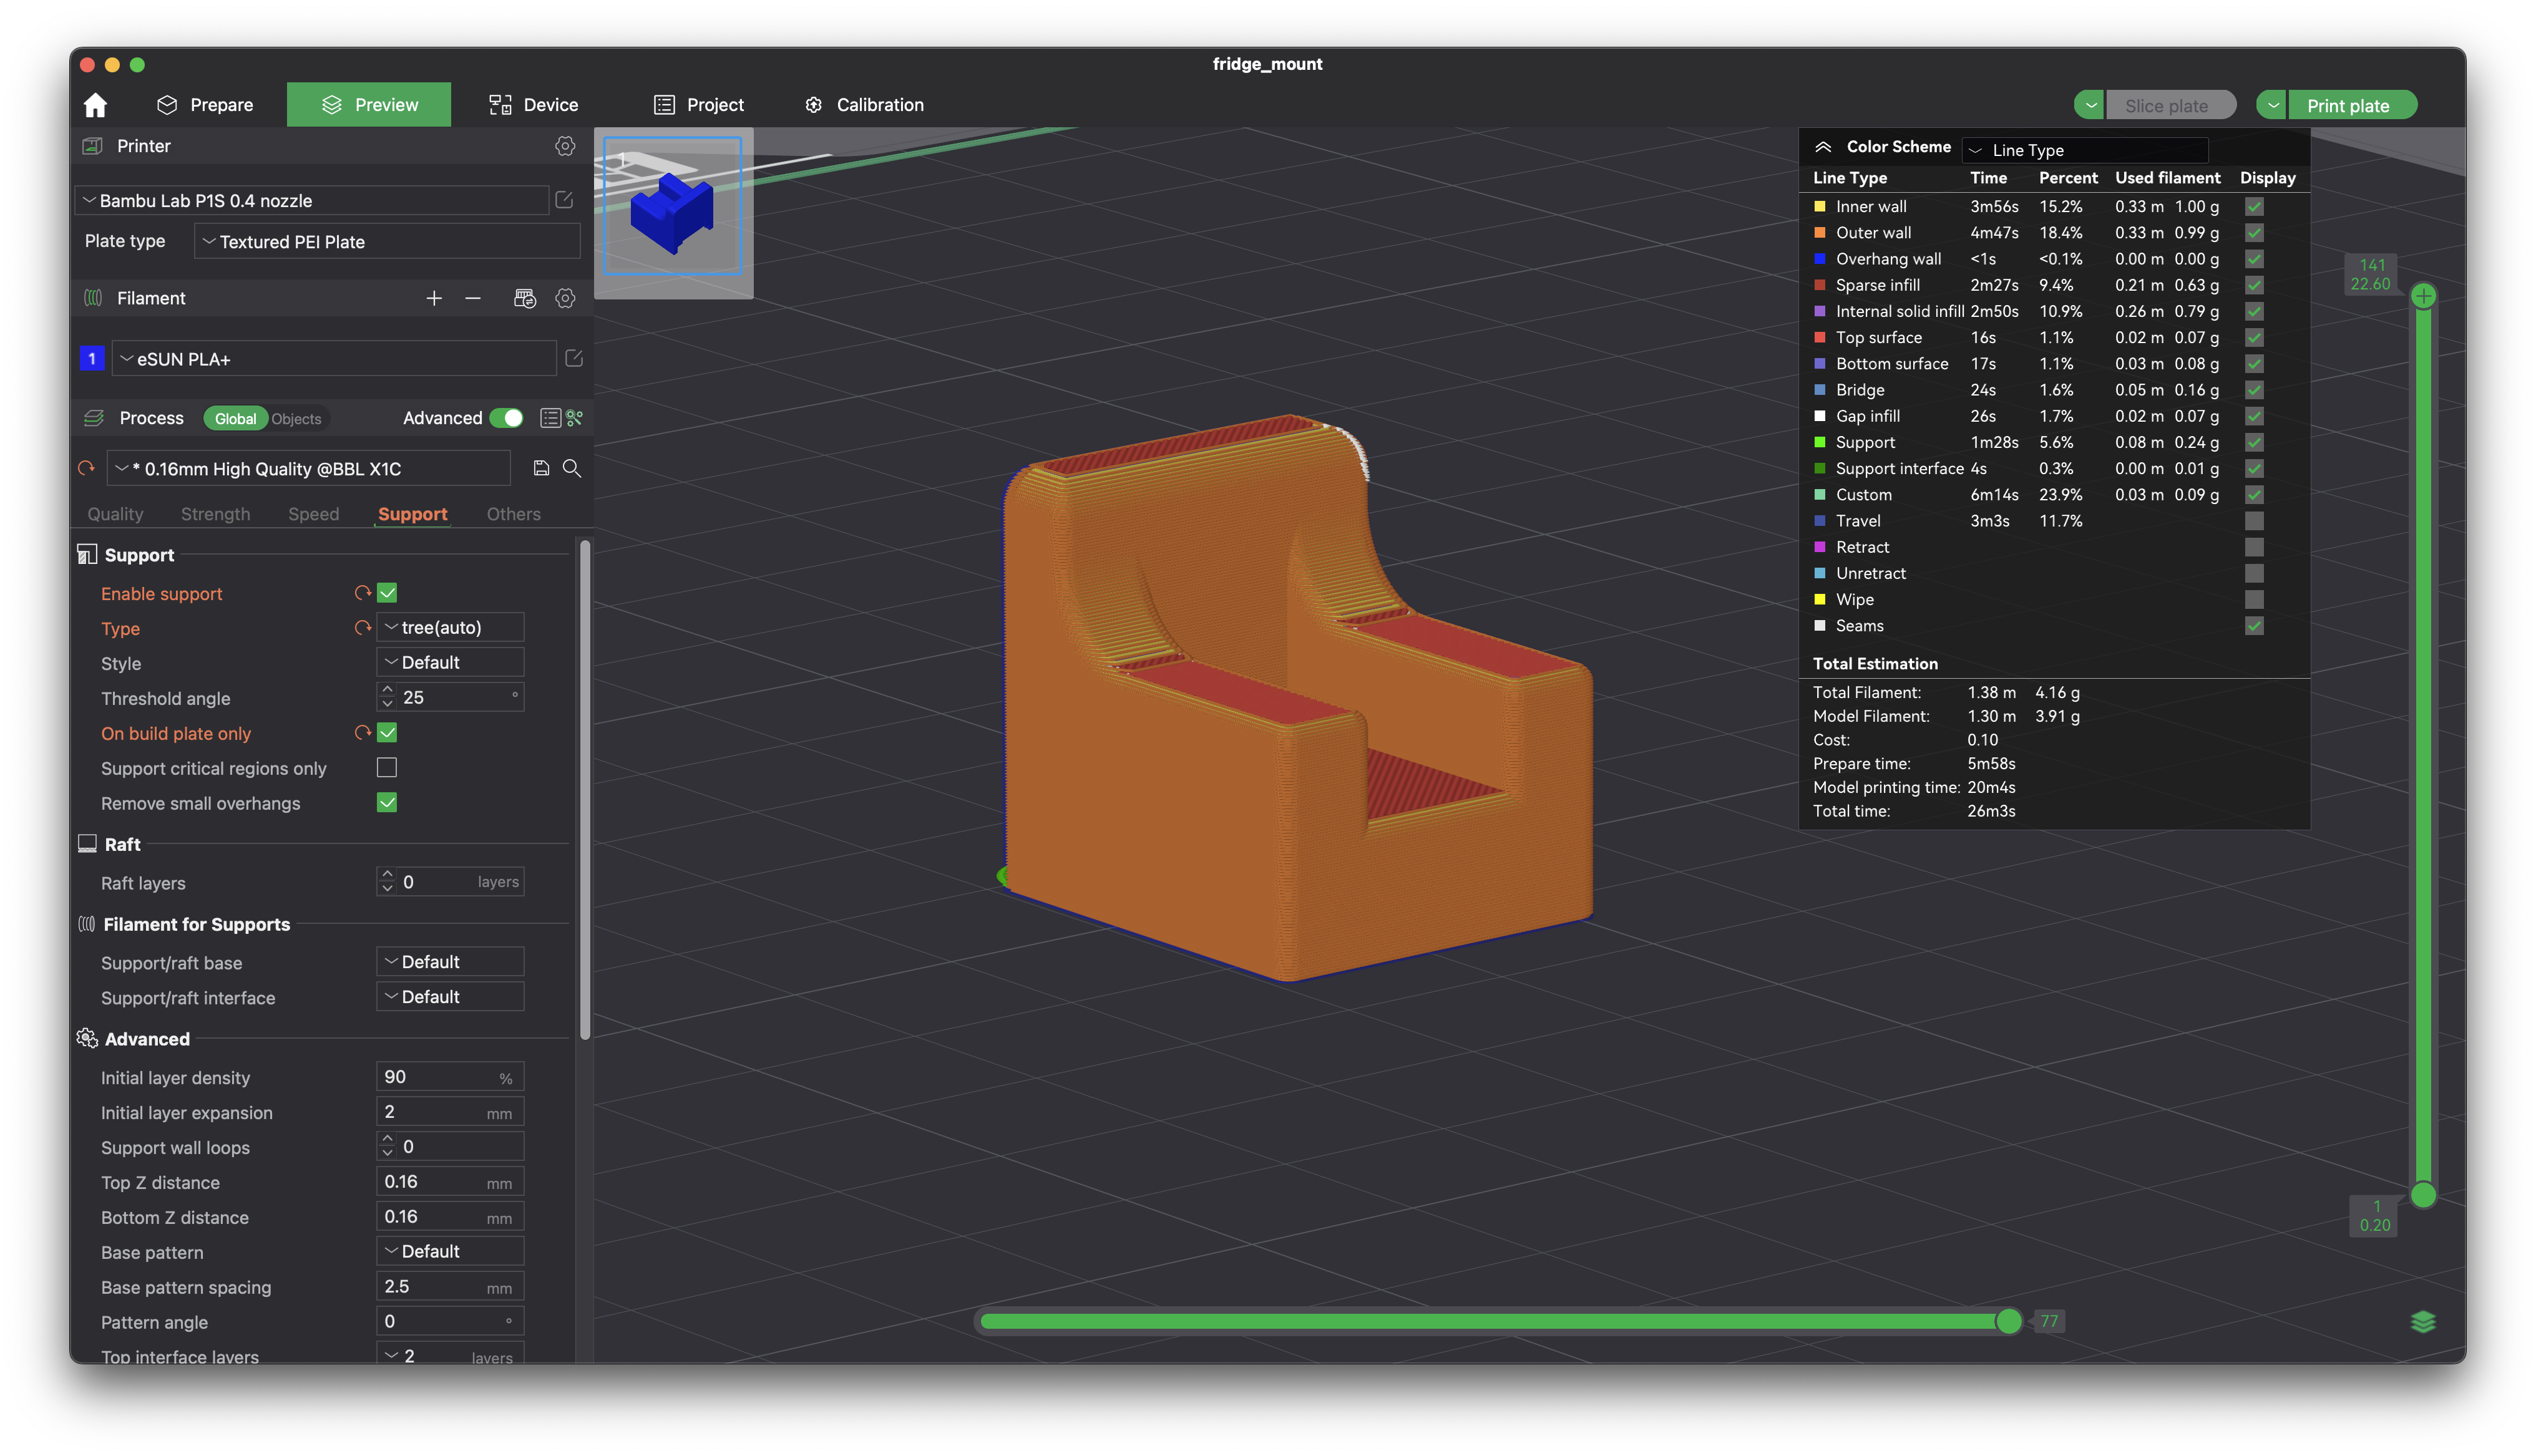Open the Plate type dropdown
Image resolution: width=2536 pixels, height=1456 pixels.
[387, 241]
